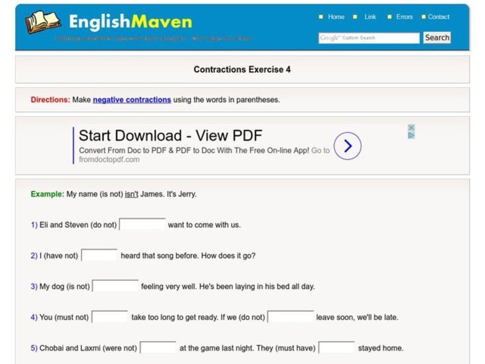The image size is (485, 364).
Task: Click the EnglishMaven book logo
Action: click(42, 22)
